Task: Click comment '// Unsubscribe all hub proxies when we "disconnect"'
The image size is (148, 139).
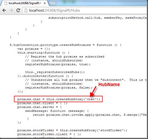Action: click(x=75, y=80)
